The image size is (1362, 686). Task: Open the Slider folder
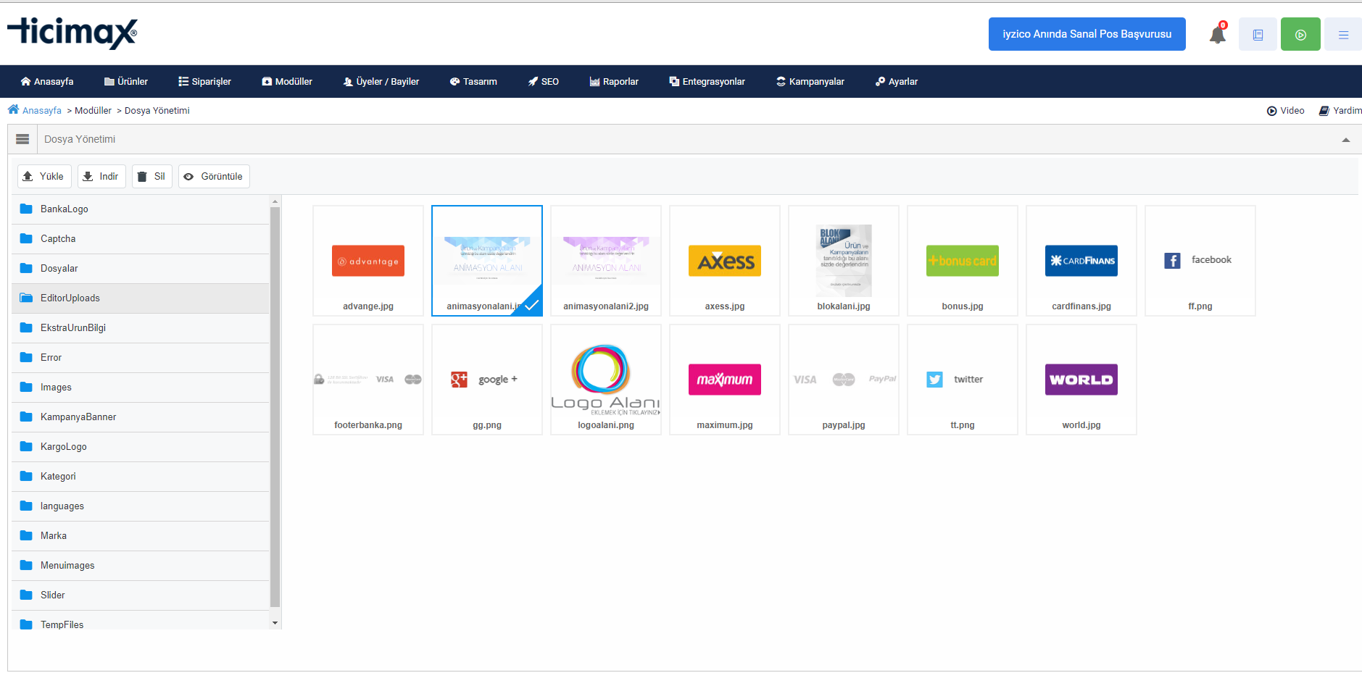141,595
